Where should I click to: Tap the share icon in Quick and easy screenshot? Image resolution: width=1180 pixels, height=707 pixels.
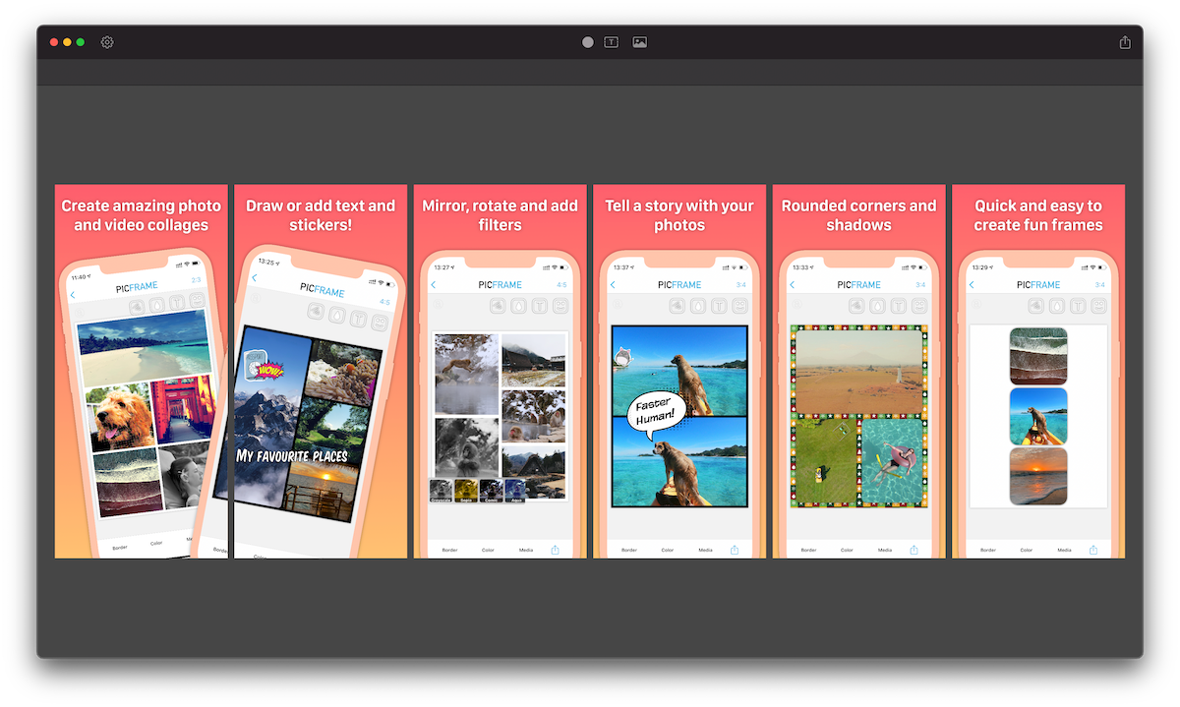pos(1092,550)
